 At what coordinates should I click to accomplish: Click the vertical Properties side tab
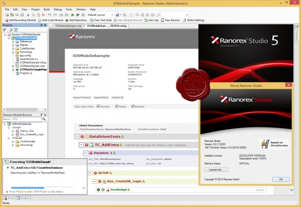tap(297, 33)
